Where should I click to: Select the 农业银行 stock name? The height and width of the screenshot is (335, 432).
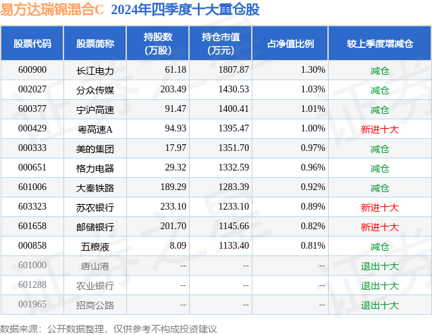coord(95,286)
